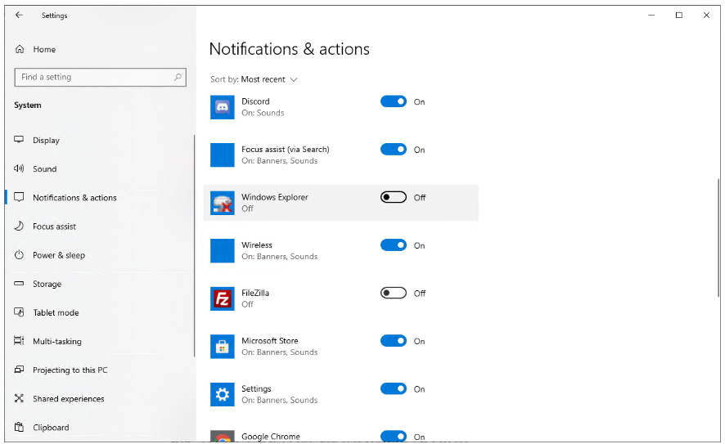Disable Wireless notifications toggle

394,245
